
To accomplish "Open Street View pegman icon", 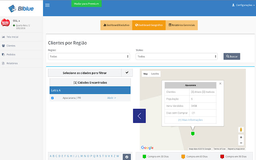I will [241, 130].
